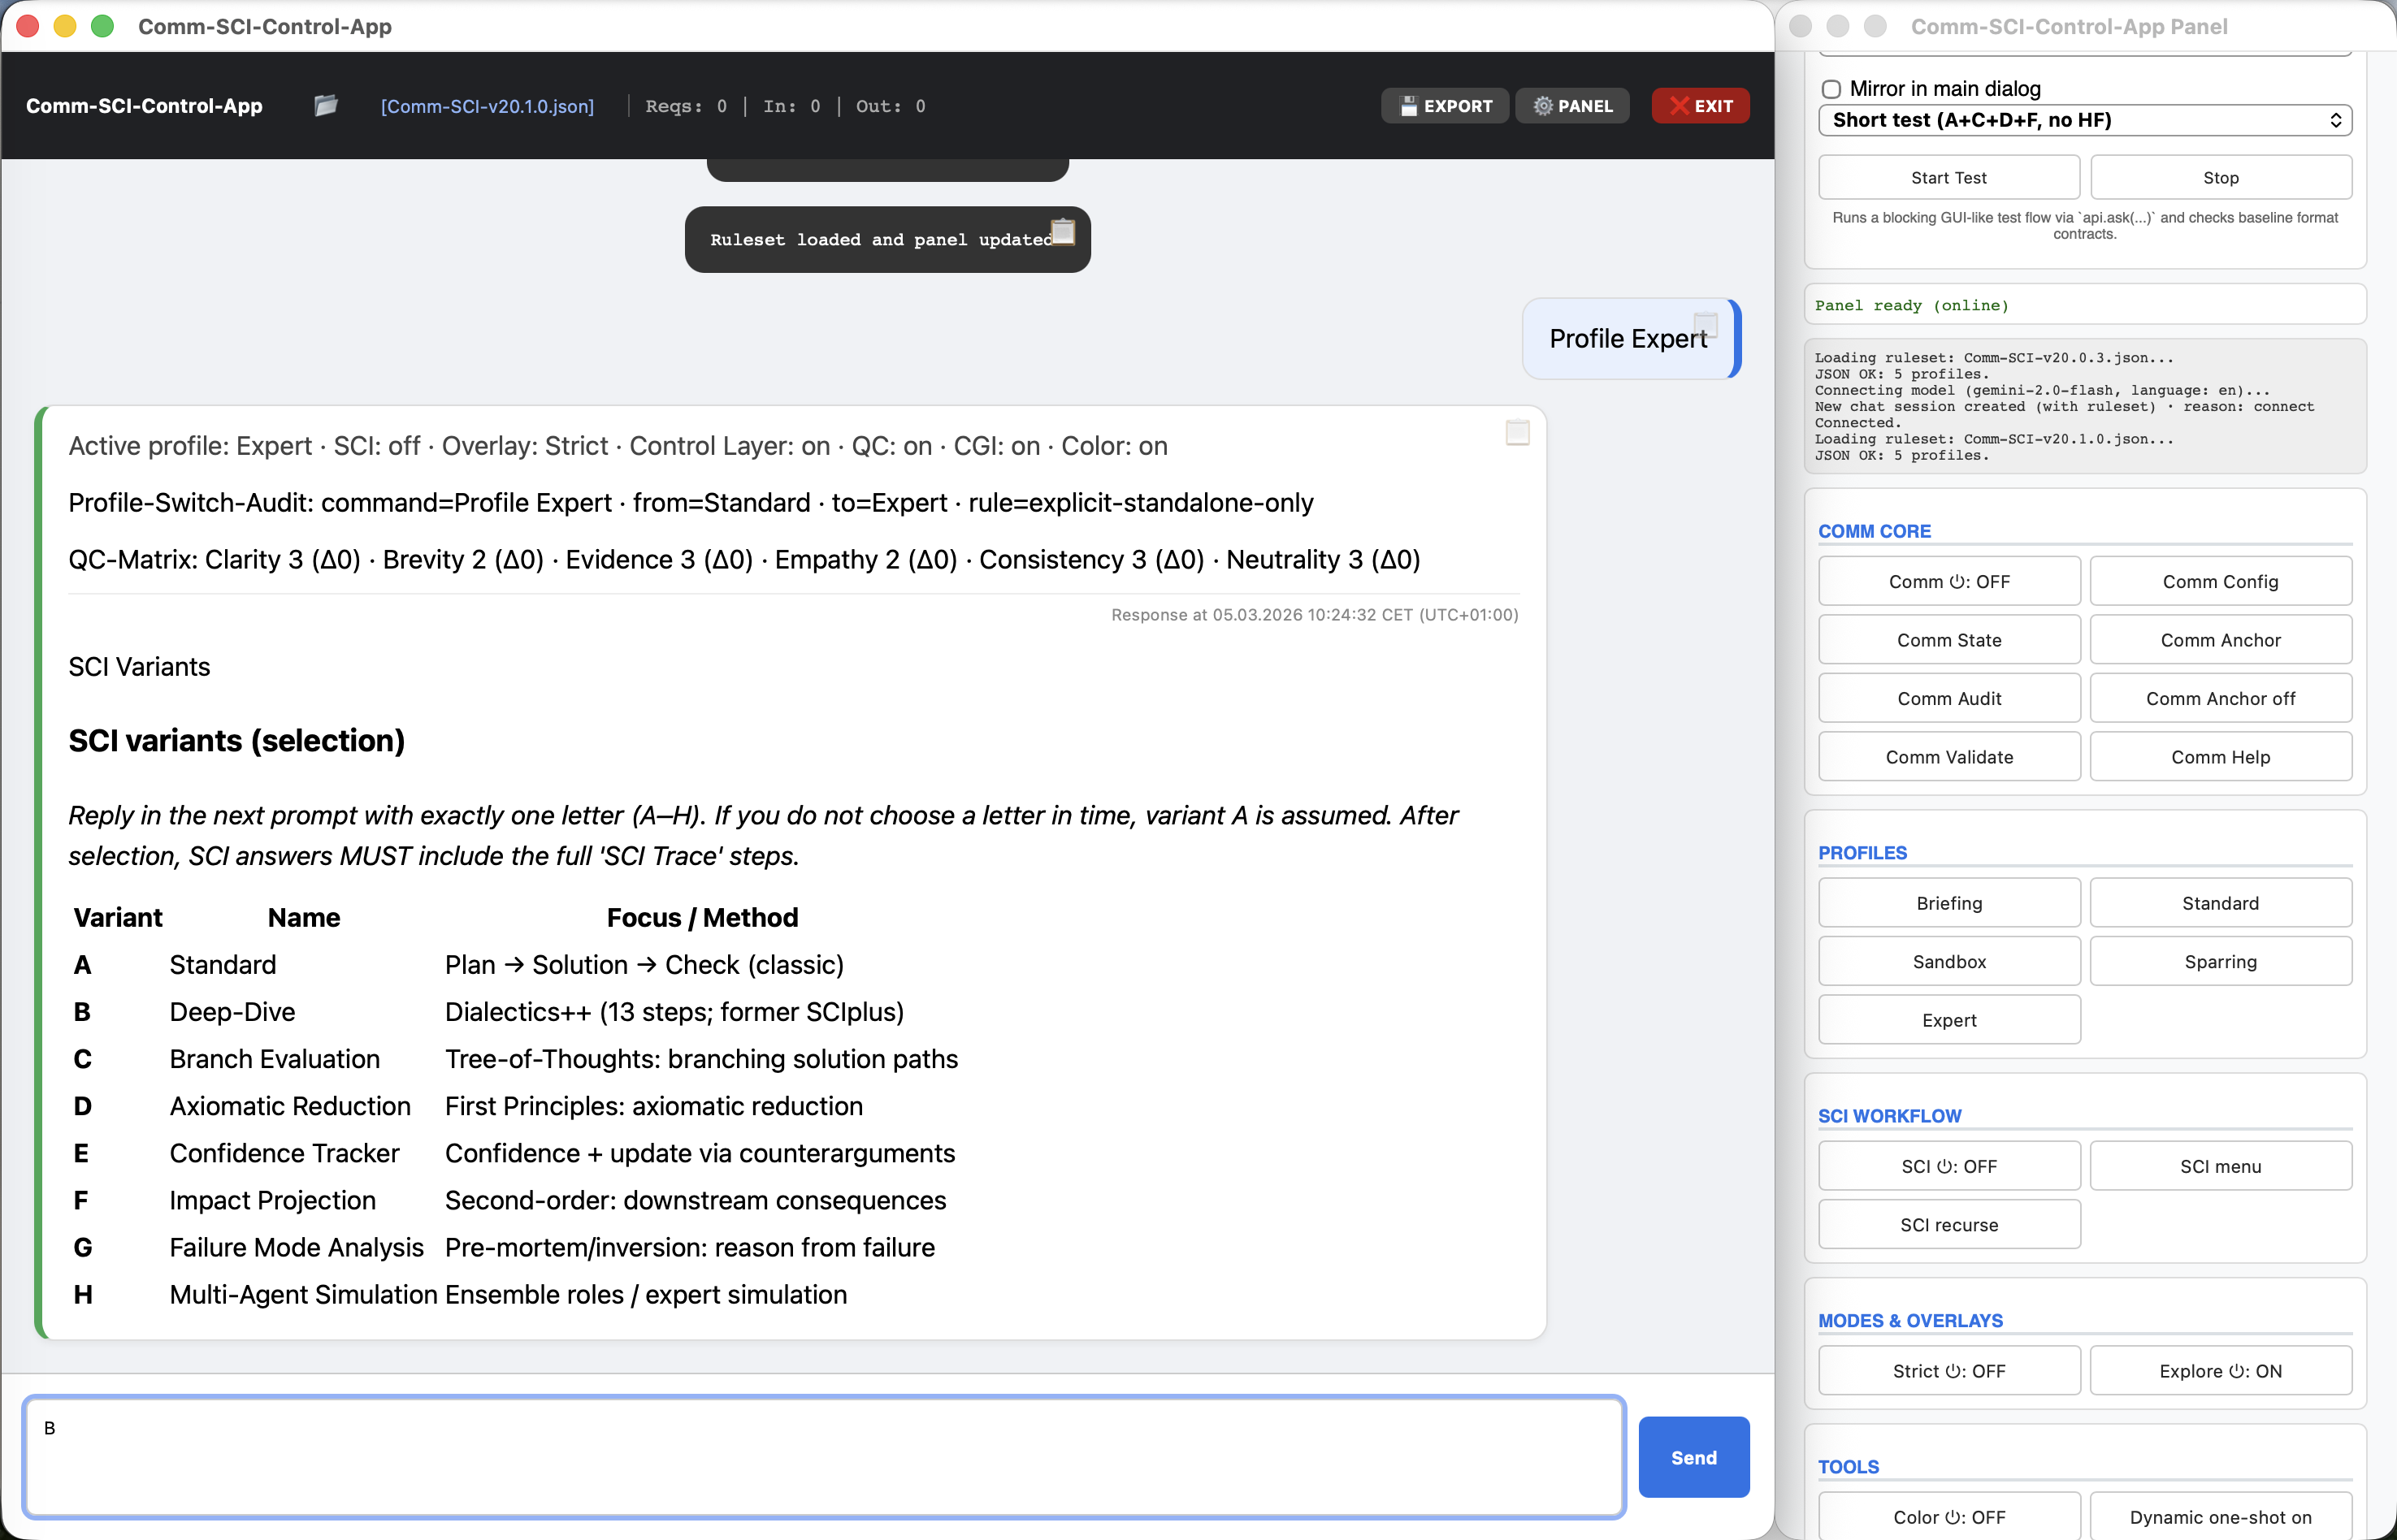Image resolution: width=2397 pixels, height=1540 pixels.
Task: Select the Sparring profile button
Action: pyautogui.click(x=2219, y=962)
